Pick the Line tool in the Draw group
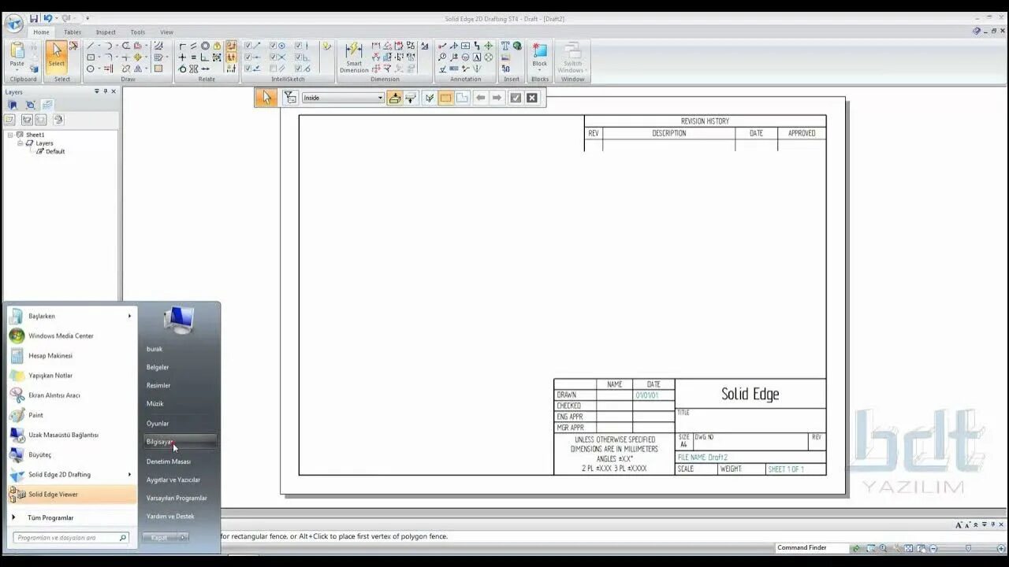The image size is (1009, 567). (x=91, y=46)
